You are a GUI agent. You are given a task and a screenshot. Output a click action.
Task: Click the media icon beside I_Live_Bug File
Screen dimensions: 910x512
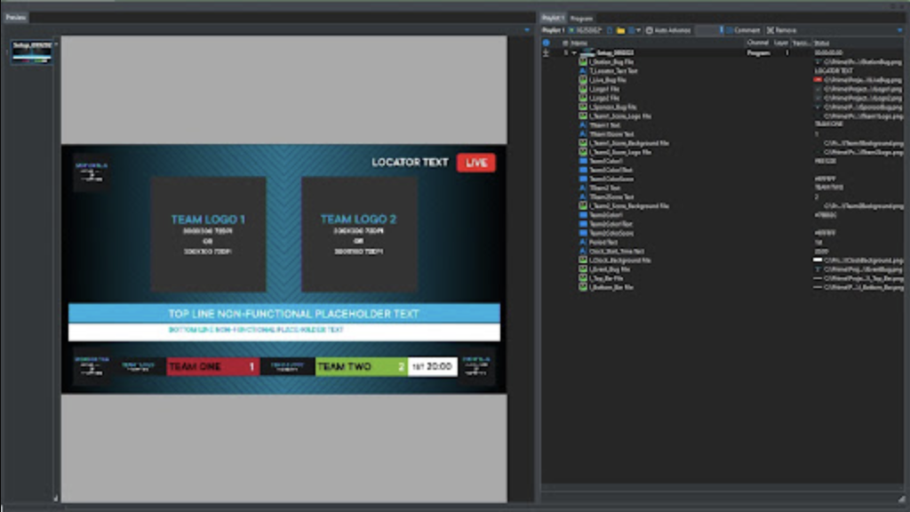tap(583, 80)
